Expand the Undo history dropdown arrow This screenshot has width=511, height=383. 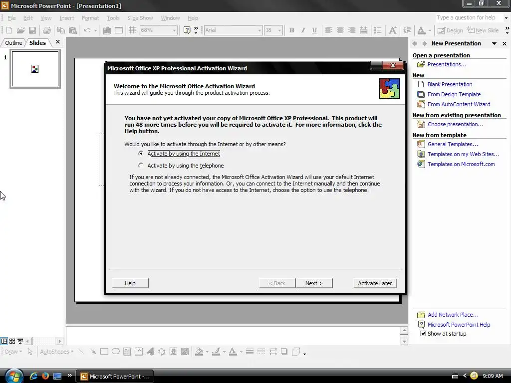[95, 30]
